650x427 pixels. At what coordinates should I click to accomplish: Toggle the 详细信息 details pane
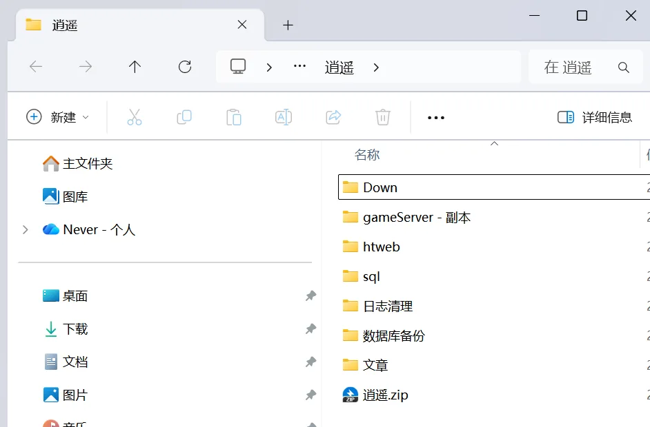point(594,117)
